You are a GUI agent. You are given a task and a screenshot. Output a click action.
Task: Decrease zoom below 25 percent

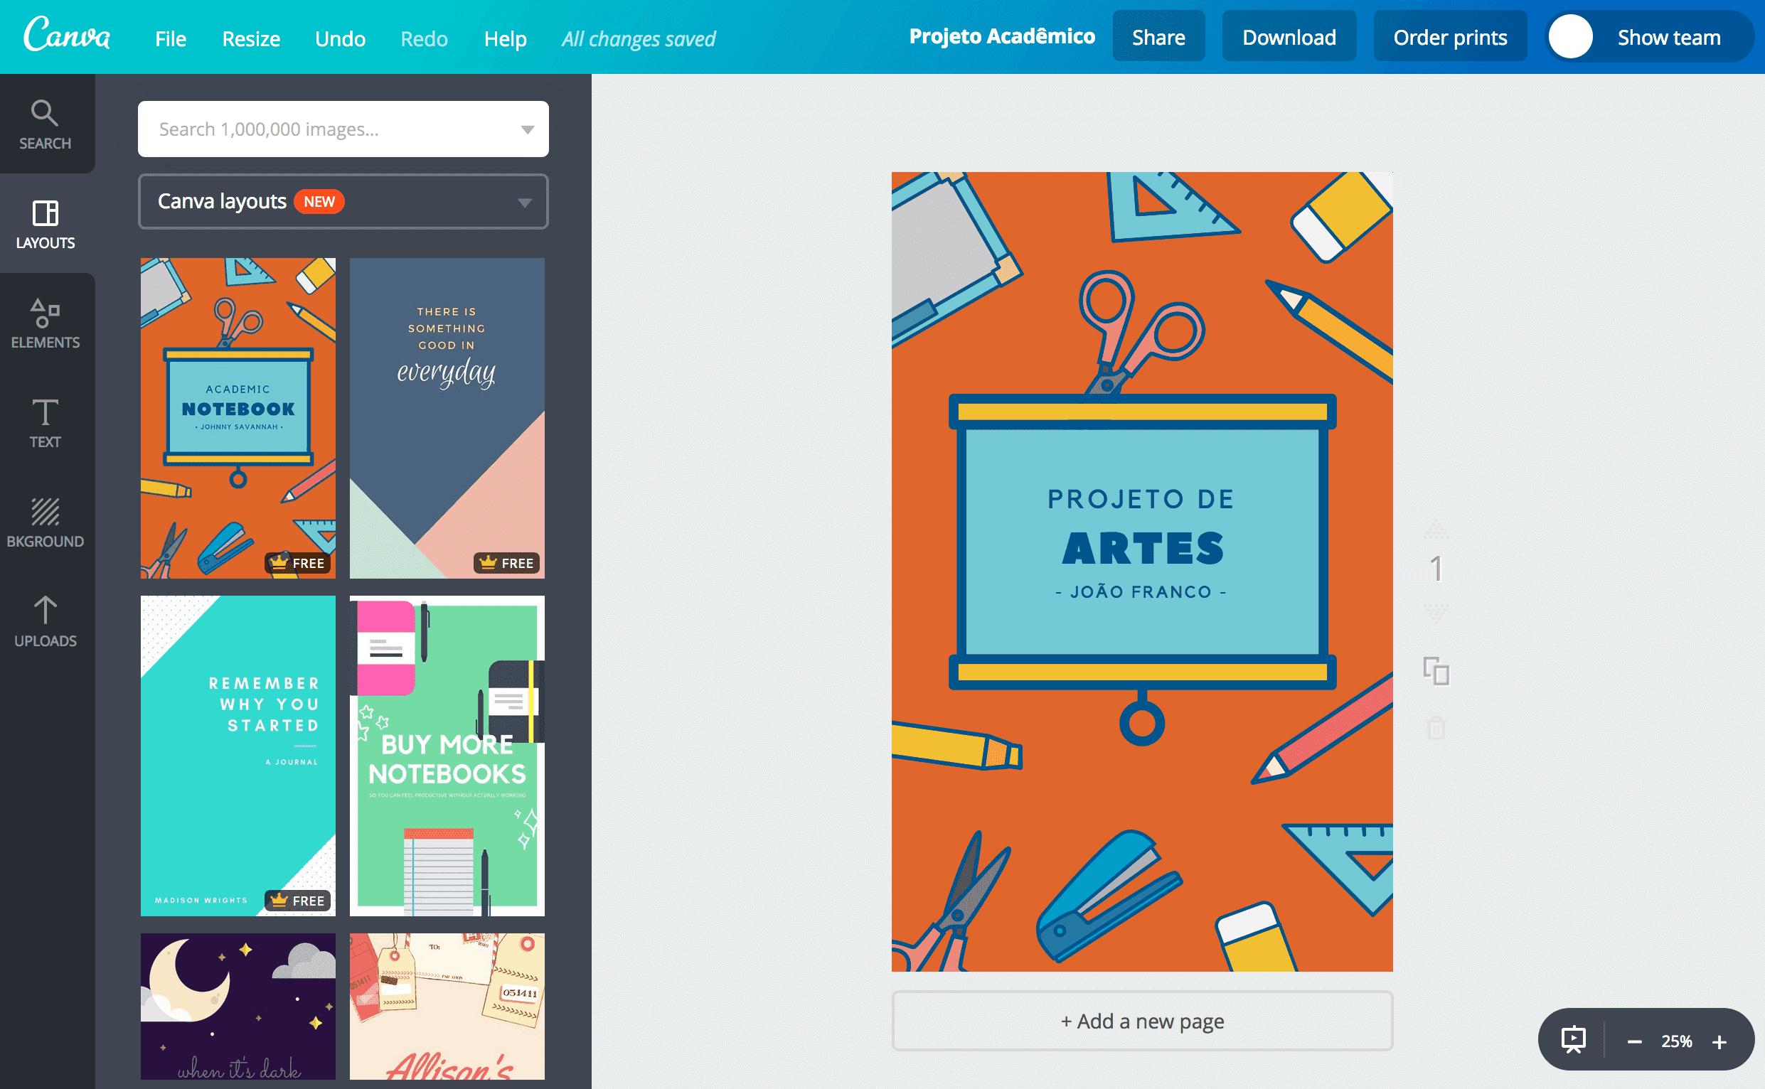coord(1633,1041)
